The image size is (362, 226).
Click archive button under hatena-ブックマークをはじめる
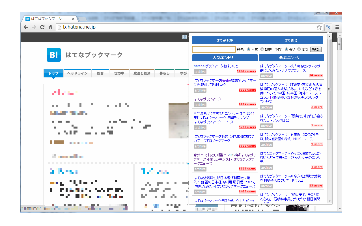(x=200, y=72)
